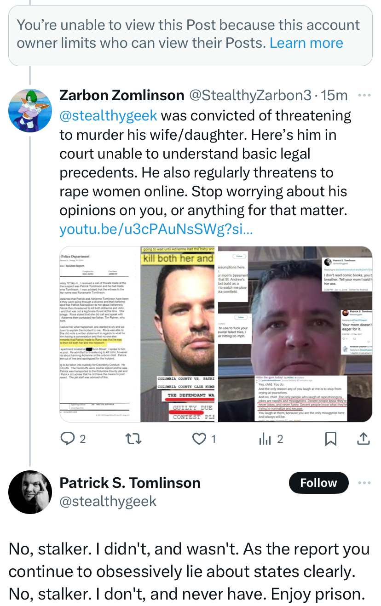The image size is (381, 606).
Task: Open the Learn more link
Action: point(306,43)
